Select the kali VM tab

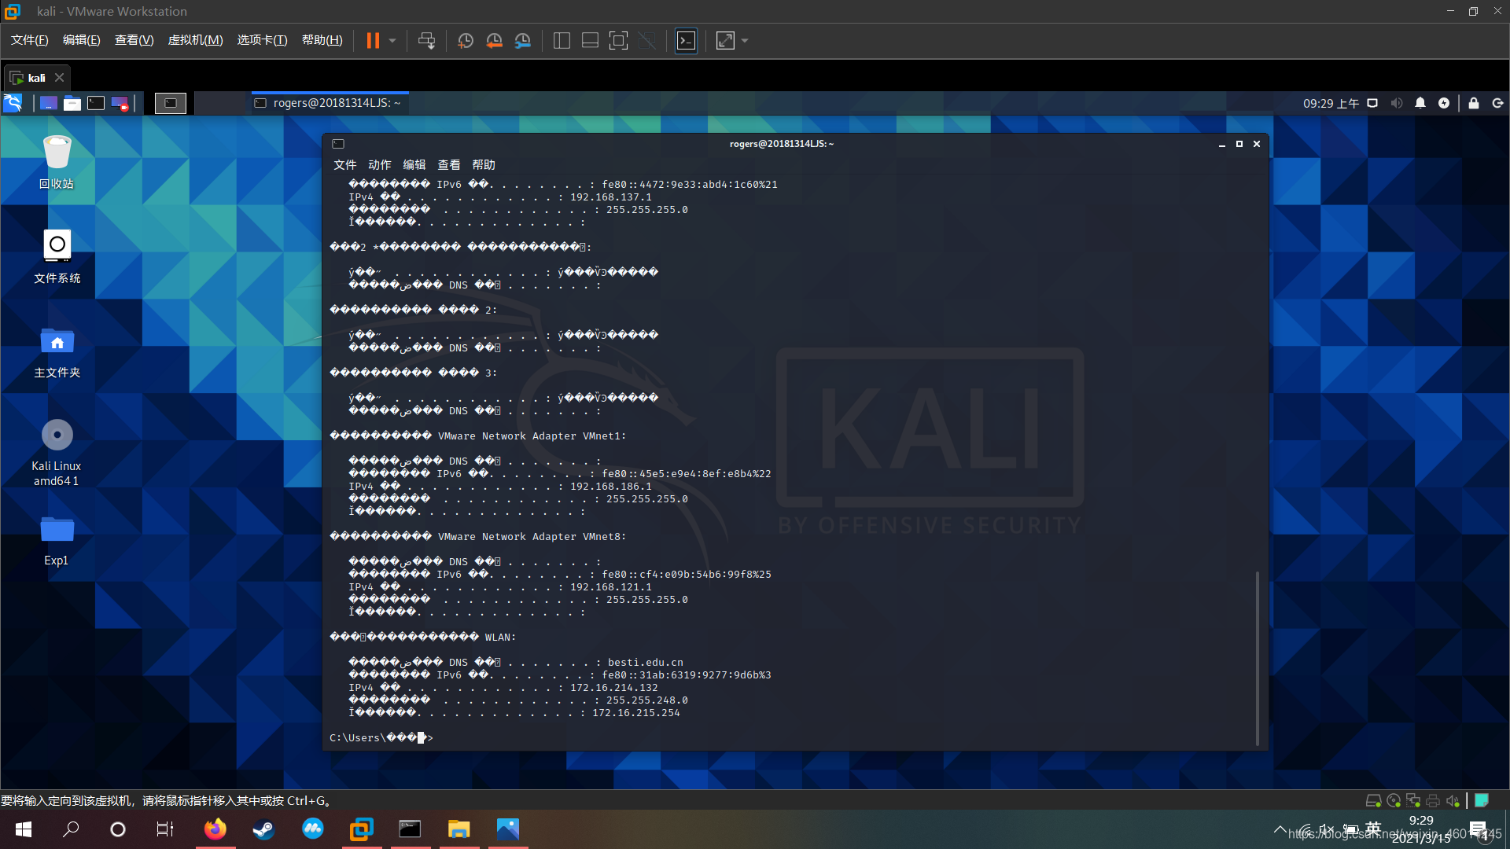[37, 78]
